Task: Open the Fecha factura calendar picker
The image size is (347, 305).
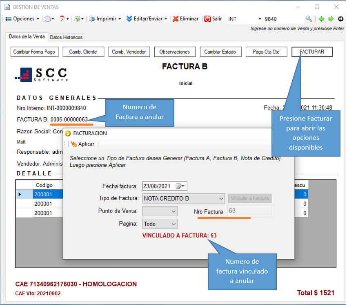Action: pyautogui.click(x=180, y=186)
